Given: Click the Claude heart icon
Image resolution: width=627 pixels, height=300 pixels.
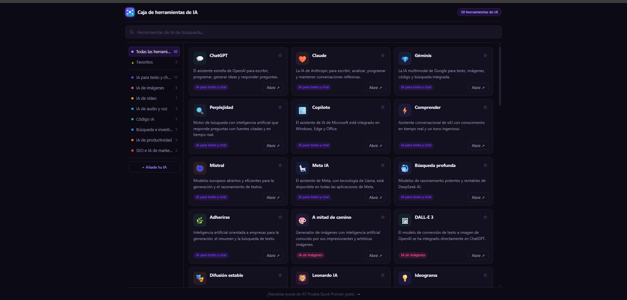Looking at the screenshot, I should [x=302, y=58].
